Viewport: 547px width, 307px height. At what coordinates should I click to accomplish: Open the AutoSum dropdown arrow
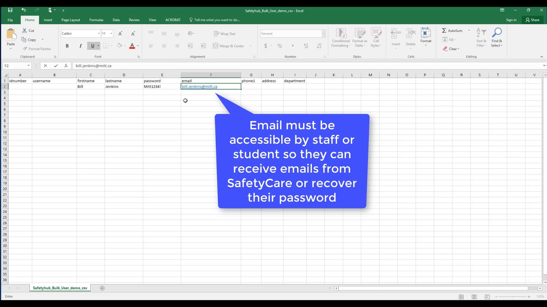(469, 31)
